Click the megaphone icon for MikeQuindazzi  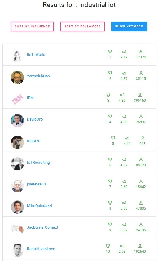click(124, 203)
